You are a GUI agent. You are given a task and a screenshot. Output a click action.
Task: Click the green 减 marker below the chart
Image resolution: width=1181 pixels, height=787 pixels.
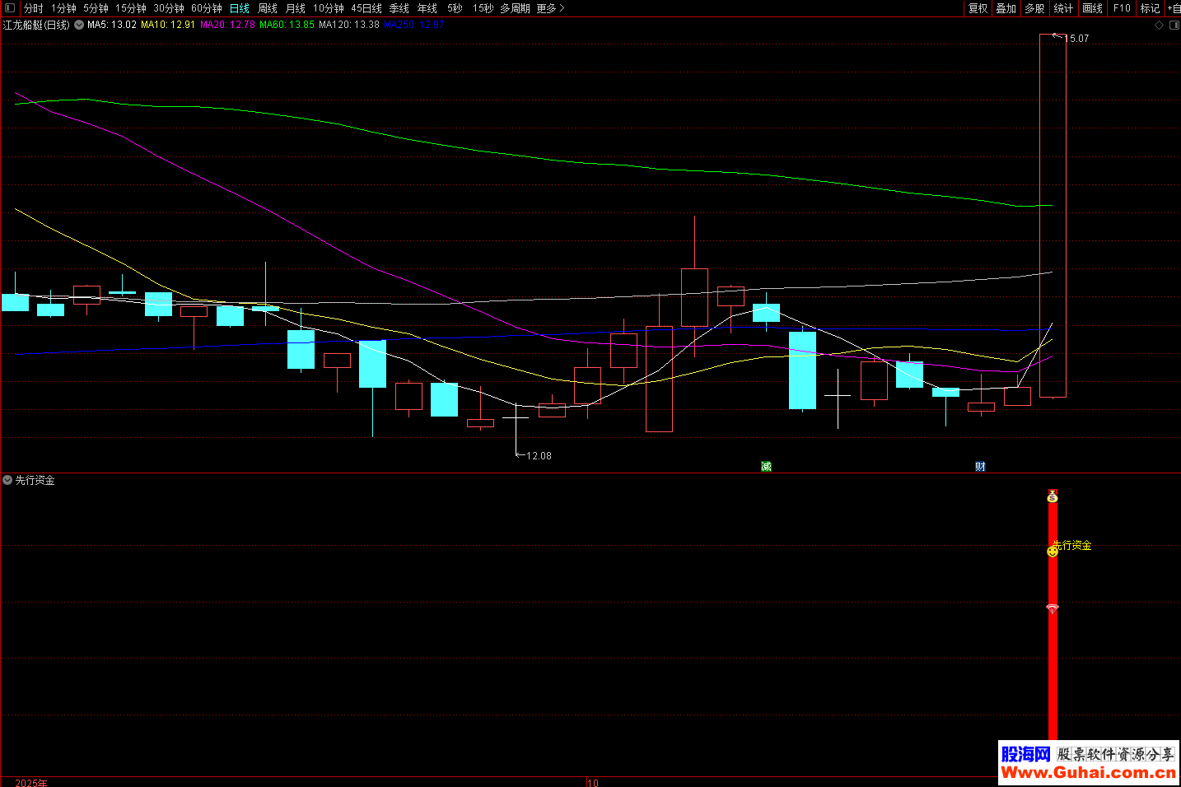[766, 467]
